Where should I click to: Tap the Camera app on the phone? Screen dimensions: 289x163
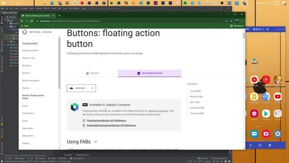coord(266,134)
